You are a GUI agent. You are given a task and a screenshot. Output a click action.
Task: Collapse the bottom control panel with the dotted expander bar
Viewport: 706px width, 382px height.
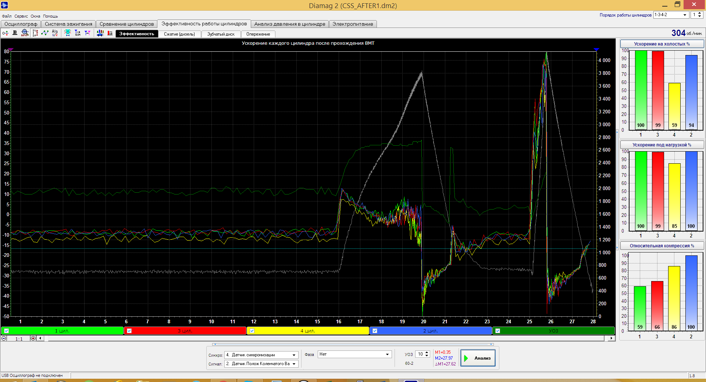tap(353, 344)
